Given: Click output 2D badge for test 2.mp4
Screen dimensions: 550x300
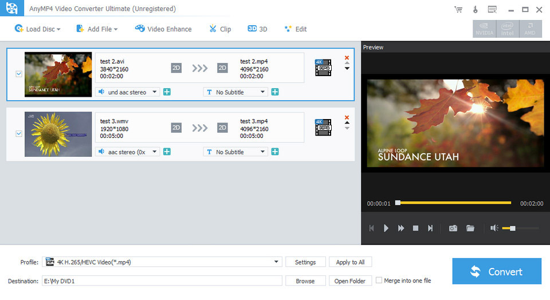Looking at the screenshot, I should pos(222,68).
